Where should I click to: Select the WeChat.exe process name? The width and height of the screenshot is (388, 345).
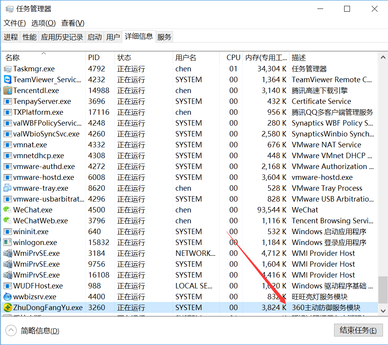[33, 210]
